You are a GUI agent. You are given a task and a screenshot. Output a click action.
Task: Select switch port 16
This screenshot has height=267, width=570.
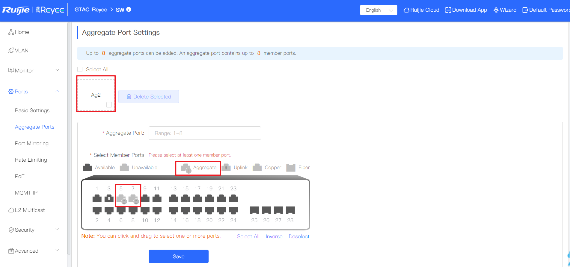click(186, 210)
